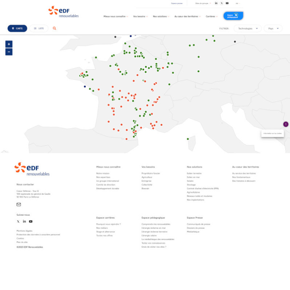
Task: Open Plan du site footer link
Action: (22, 242)
